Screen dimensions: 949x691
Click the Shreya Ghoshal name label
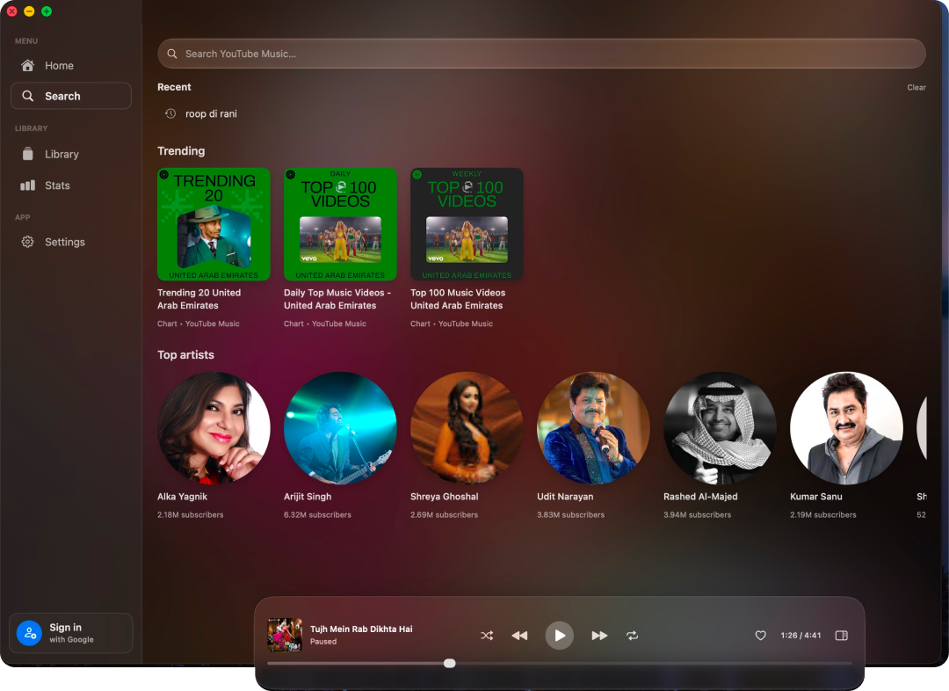[445, 497]
